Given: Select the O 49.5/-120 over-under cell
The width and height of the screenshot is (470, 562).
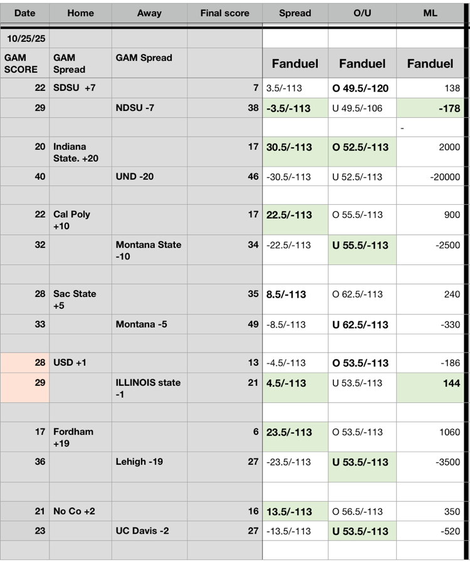Looking at the screenshot, I should (x=362, y=88).
